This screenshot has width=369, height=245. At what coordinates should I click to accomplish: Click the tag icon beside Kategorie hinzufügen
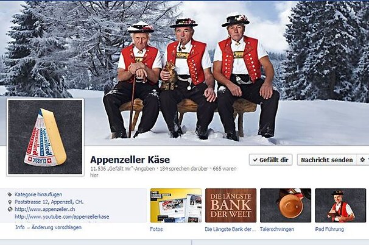[x=10, y=194]
